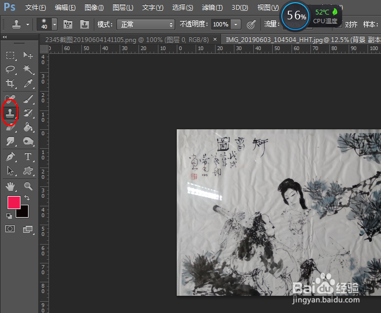
Task: Swap foreground and background colors
Action: (27, 198)
